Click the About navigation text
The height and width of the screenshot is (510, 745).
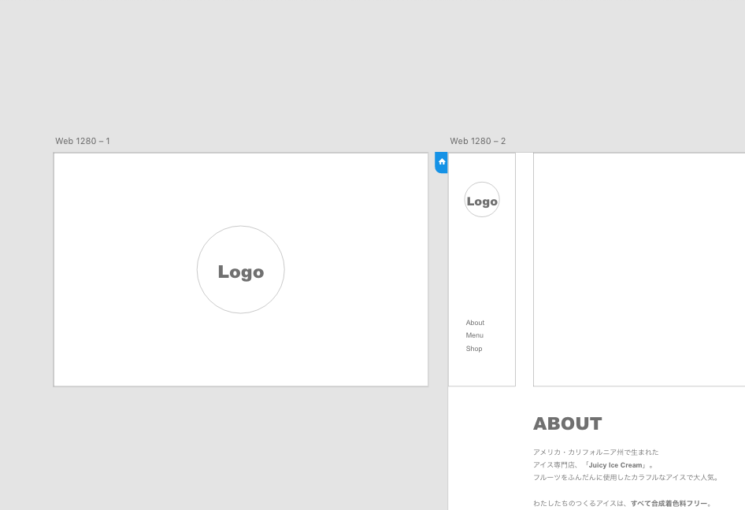click(x=475, y=323)
